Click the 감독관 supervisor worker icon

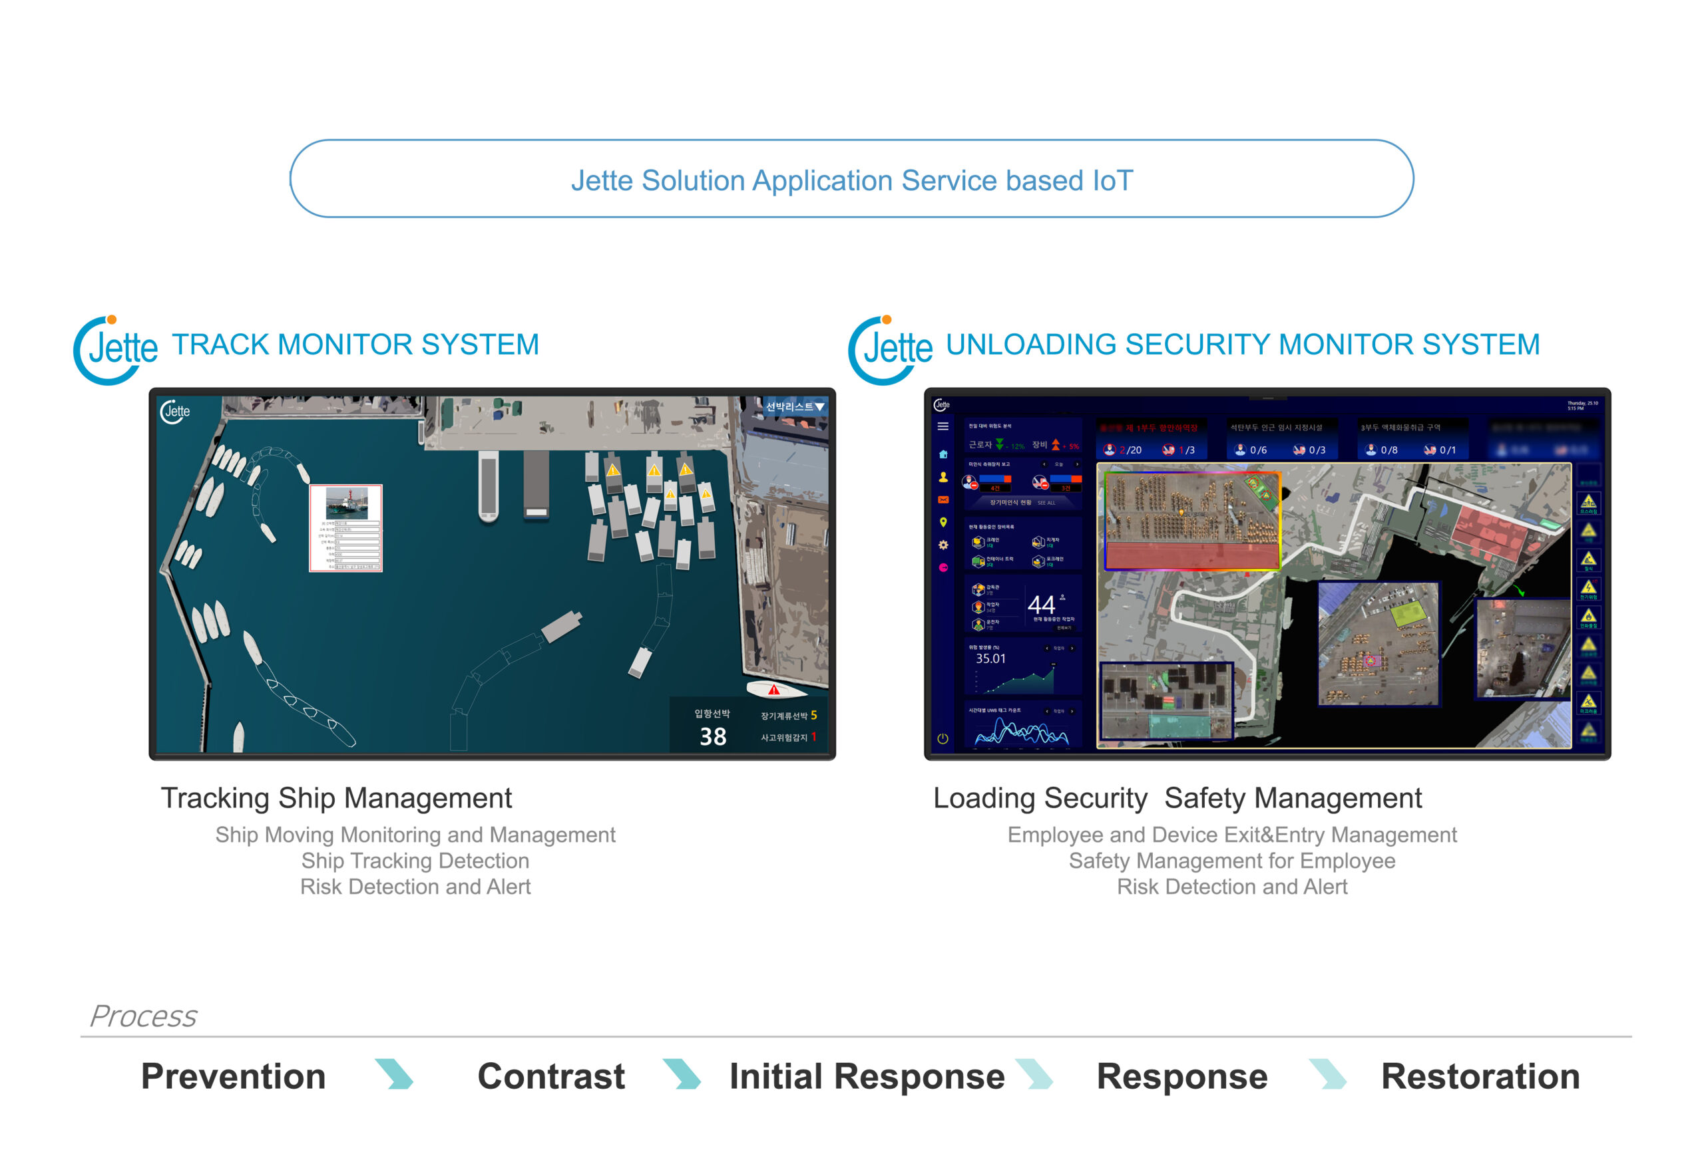click(x=979, y=590)
